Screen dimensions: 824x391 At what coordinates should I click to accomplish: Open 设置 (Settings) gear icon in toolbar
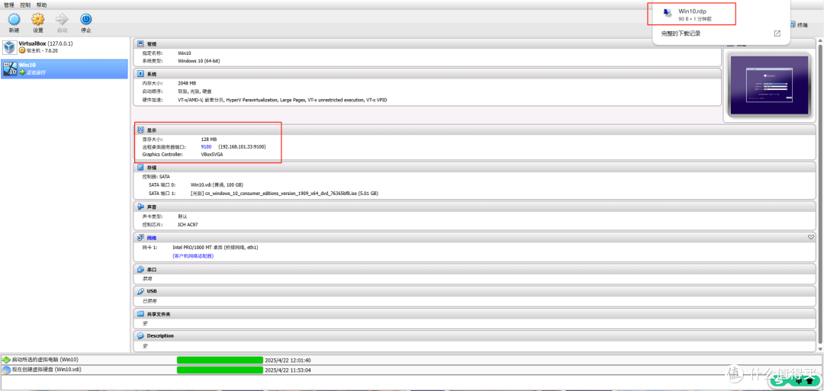click(38, 20)
